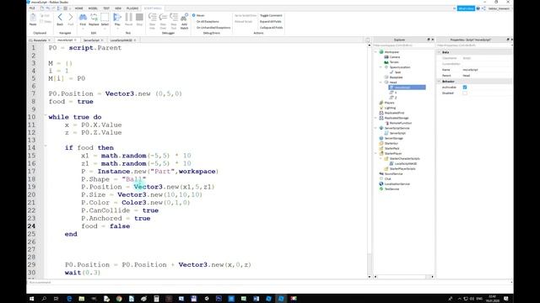The height and width of the screenshot is (303, 540).
Task: Click the Forward navigation arrow
Action: coord(71,17)
